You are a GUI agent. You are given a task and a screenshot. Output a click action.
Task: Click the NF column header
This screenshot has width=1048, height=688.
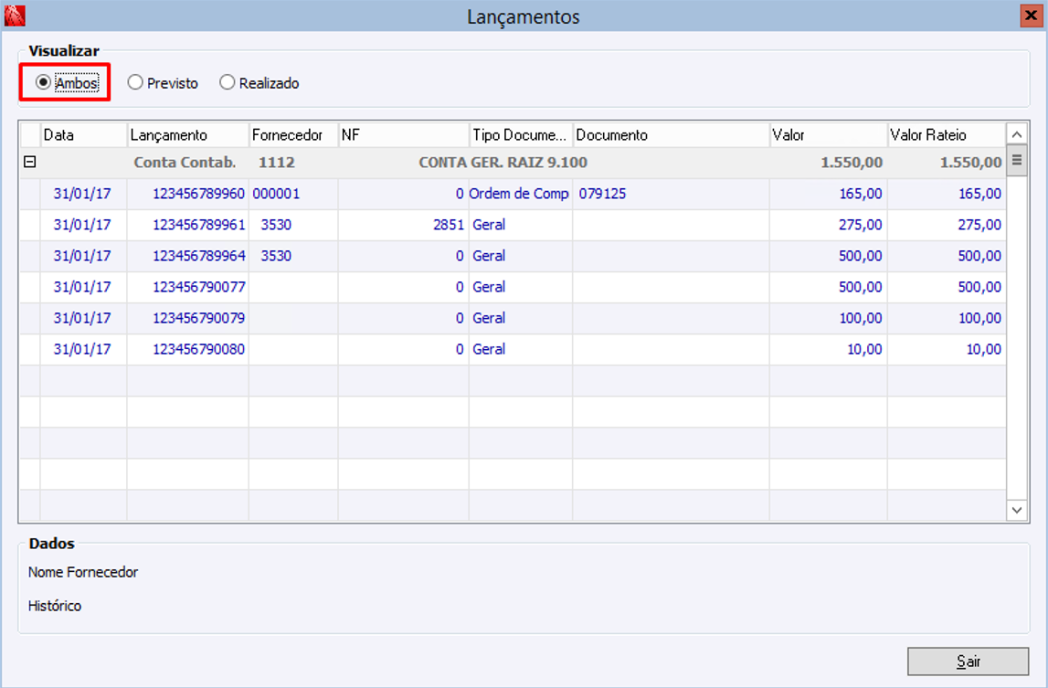pyautogui.click(x=404, y=135)
